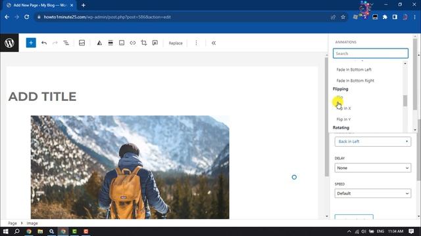Insert a link on the image
The width and height of the screenshot is (421, 236).
[133, 43]
